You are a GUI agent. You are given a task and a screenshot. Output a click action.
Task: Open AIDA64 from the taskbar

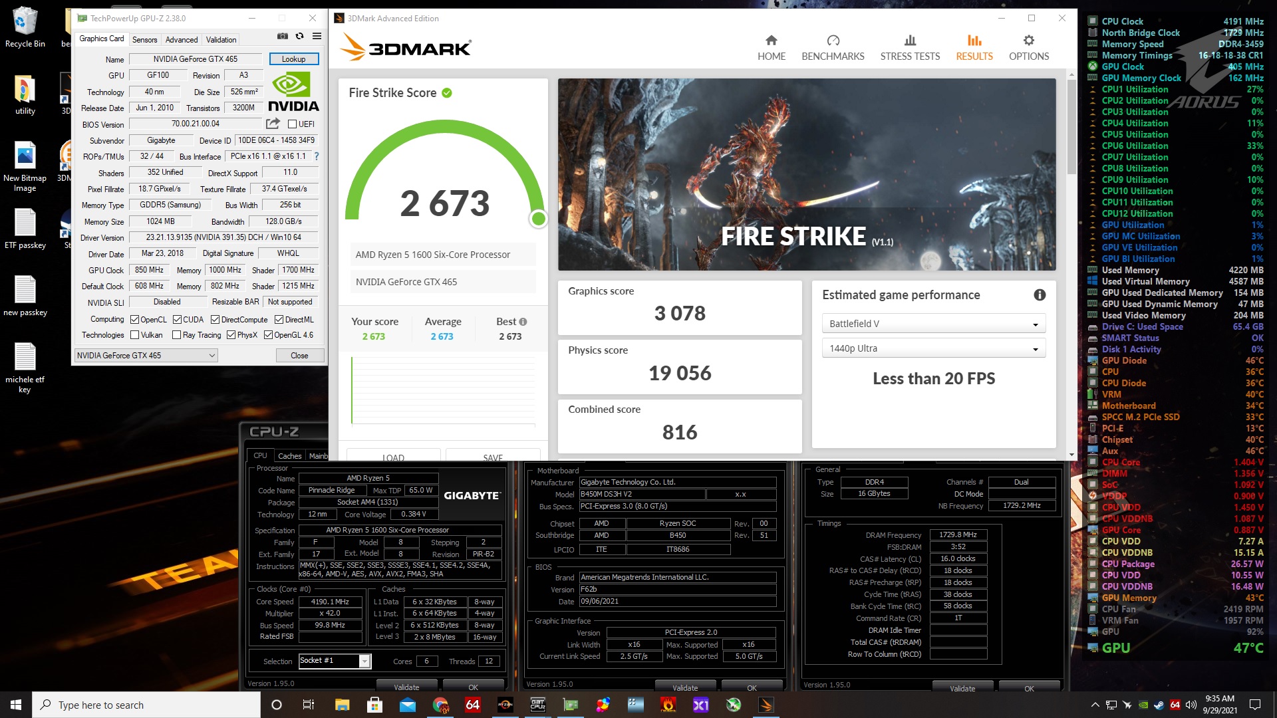click(x=472, y=705)
